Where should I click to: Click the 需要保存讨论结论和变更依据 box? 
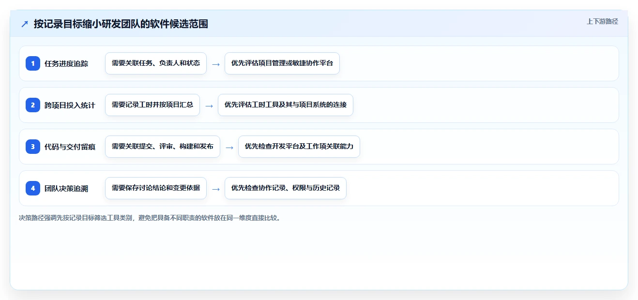tap(156, 188)
